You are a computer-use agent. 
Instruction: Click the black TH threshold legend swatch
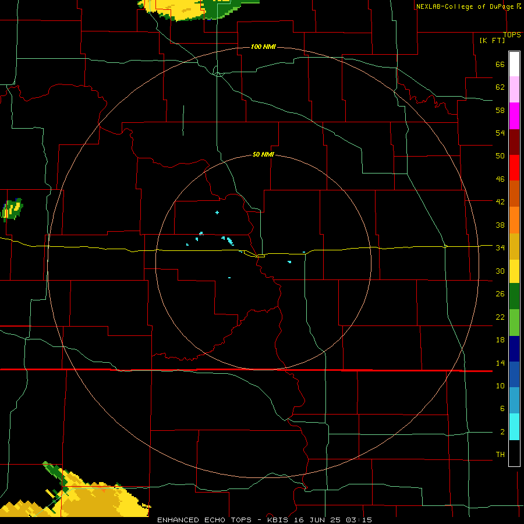click(x=514, y=453)
